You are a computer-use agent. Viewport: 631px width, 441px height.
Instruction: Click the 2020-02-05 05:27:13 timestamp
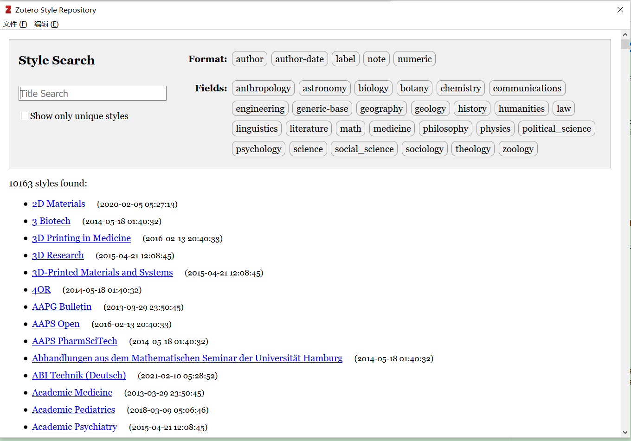[x=137, y=205]
